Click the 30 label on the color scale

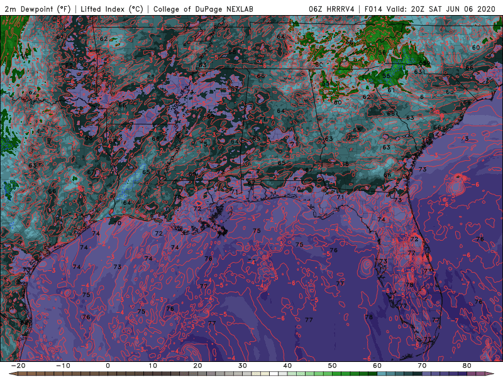[x=243, y=366]
